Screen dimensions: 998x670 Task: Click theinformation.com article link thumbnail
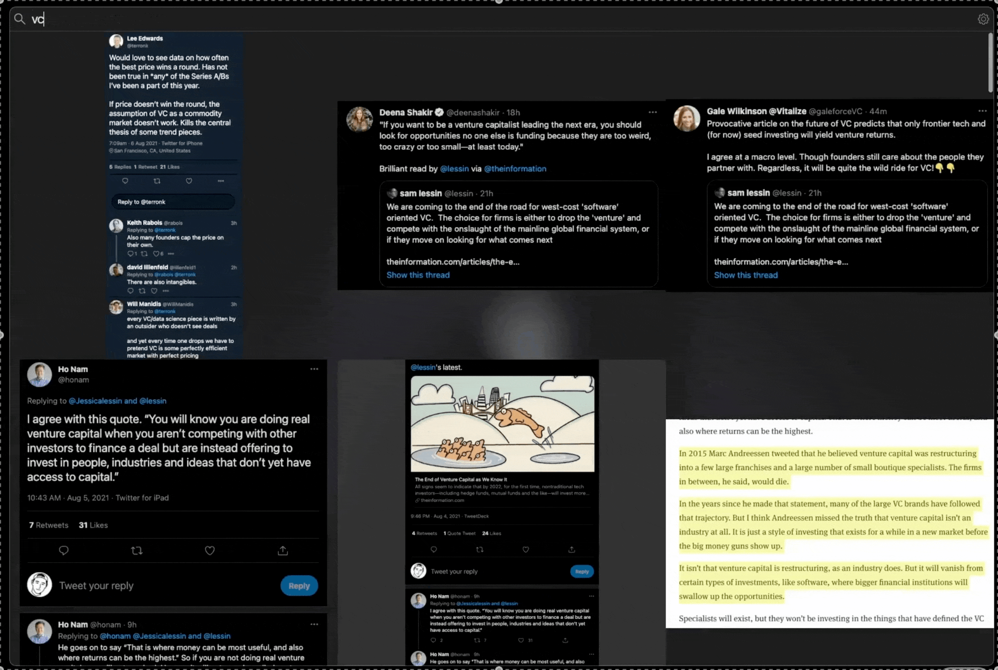pyautogui.click(x=503, y=424)
